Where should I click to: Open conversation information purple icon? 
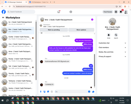92,20
